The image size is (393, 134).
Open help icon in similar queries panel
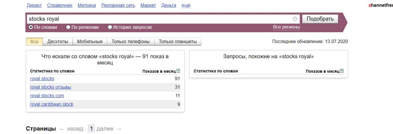pos(342,71)
